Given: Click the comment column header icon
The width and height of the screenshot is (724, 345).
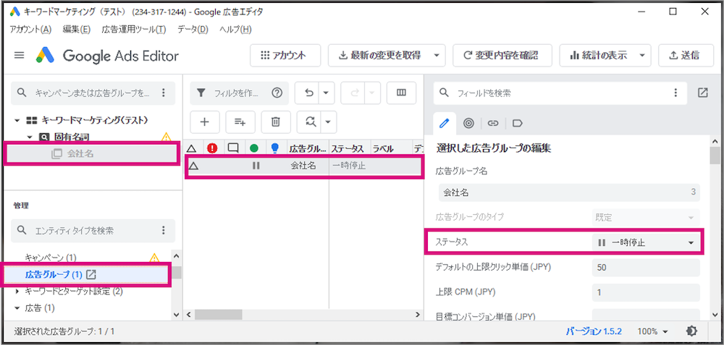Looking at the screenshot, I should (233, 148).
